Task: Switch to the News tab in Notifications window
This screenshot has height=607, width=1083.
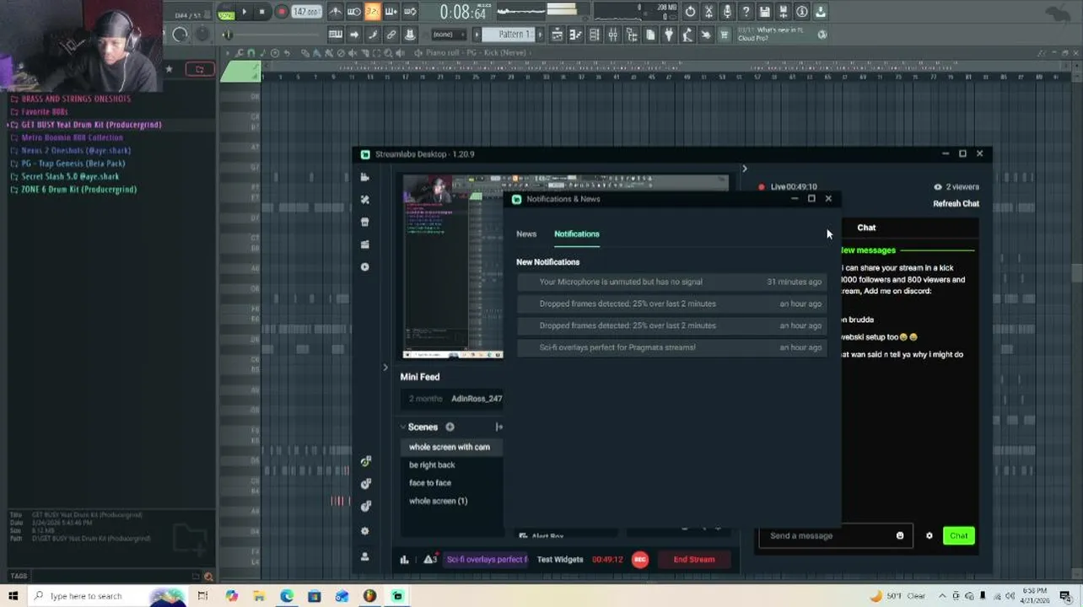Action: [x=526, y=234]
